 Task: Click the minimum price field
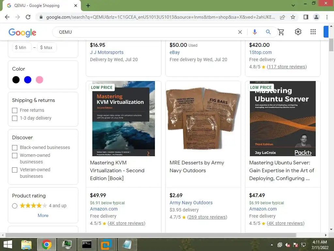22,47
